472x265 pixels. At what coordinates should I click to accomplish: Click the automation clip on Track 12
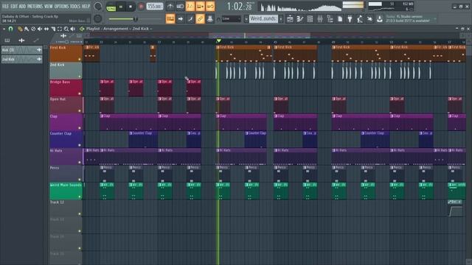tap(455, 208)
